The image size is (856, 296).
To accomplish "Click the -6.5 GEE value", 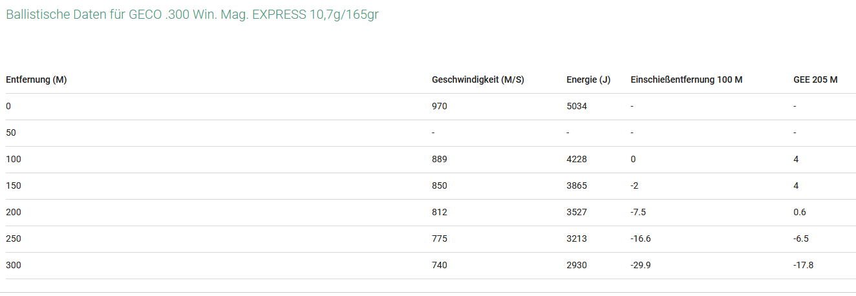I will tap(801, 238).
